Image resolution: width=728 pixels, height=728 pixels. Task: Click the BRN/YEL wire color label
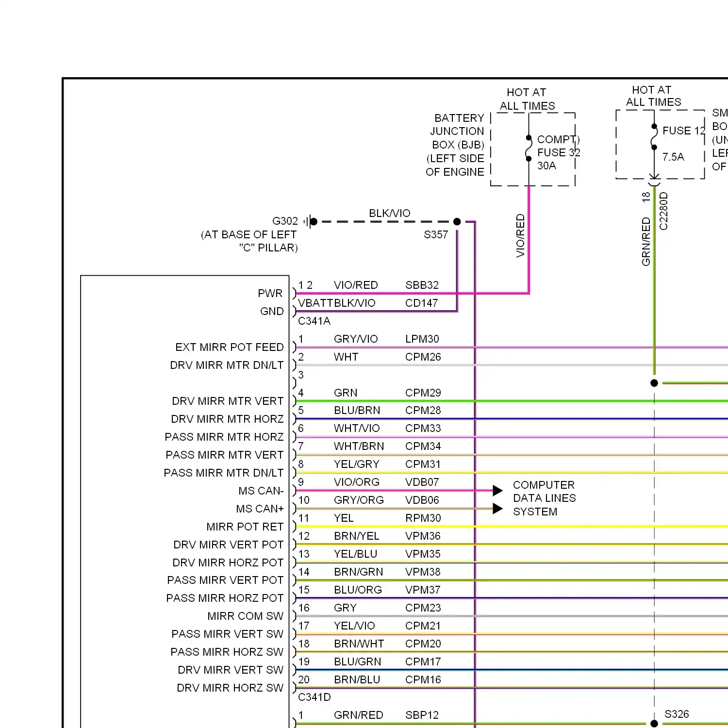pyautogui.click(x=357, y=536)
